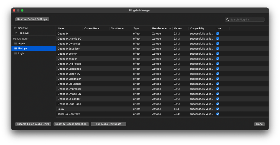Image resolution: width=280 pixels, height=145 pixels.
Task: Toggle Use checkbox for Ozone 9...age Tape
Action: click(x=218, y=104)
